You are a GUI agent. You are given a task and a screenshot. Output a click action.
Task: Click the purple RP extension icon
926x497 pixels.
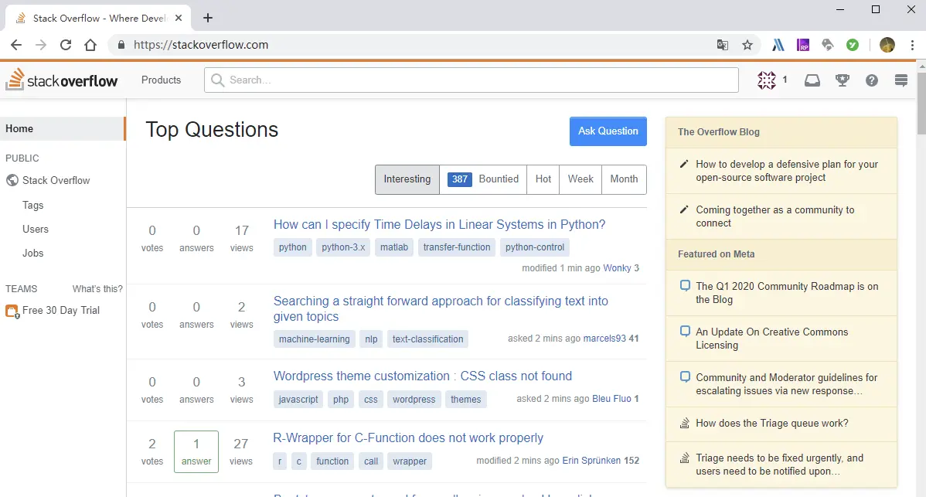point(803,45)
